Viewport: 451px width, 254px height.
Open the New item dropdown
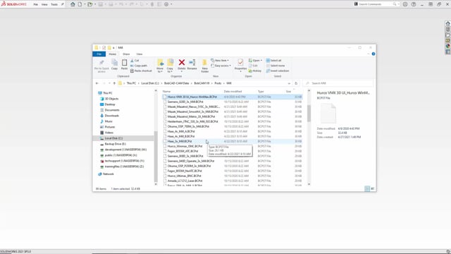click(x=220, y=61)
